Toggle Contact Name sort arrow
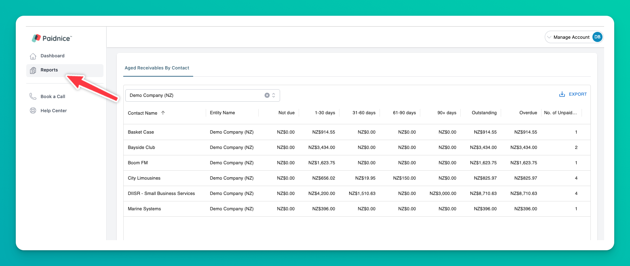This screenshot has height=266, width=630. click(163, 113)
